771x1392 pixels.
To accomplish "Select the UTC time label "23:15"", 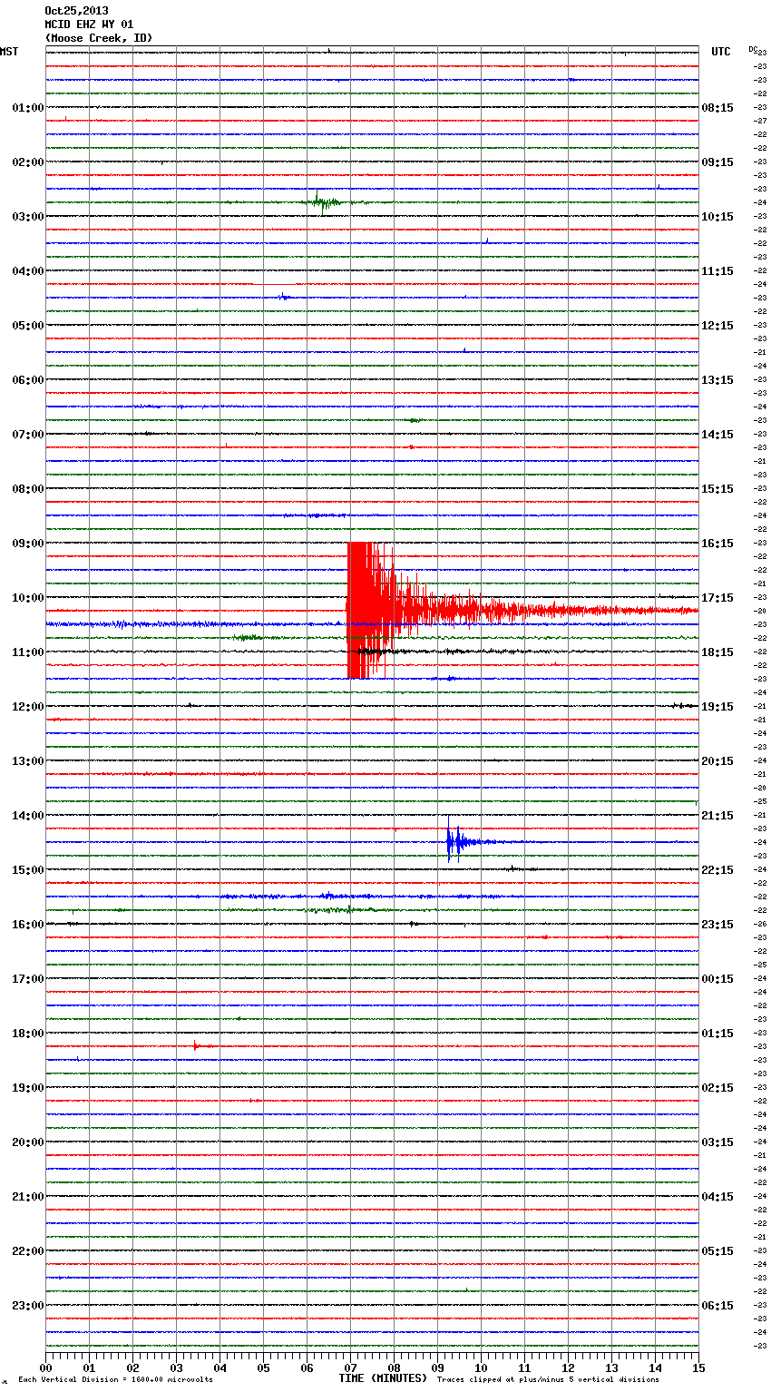I will [x=717, y=925].
